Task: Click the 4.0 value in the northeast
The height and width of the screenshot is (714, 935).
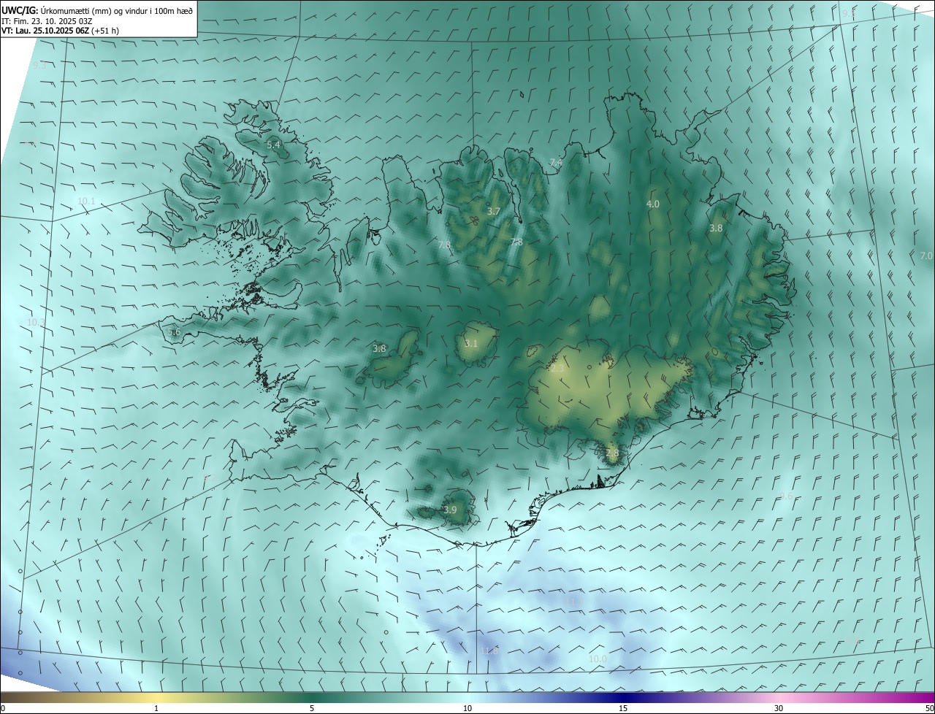Action: pos(653,204)
